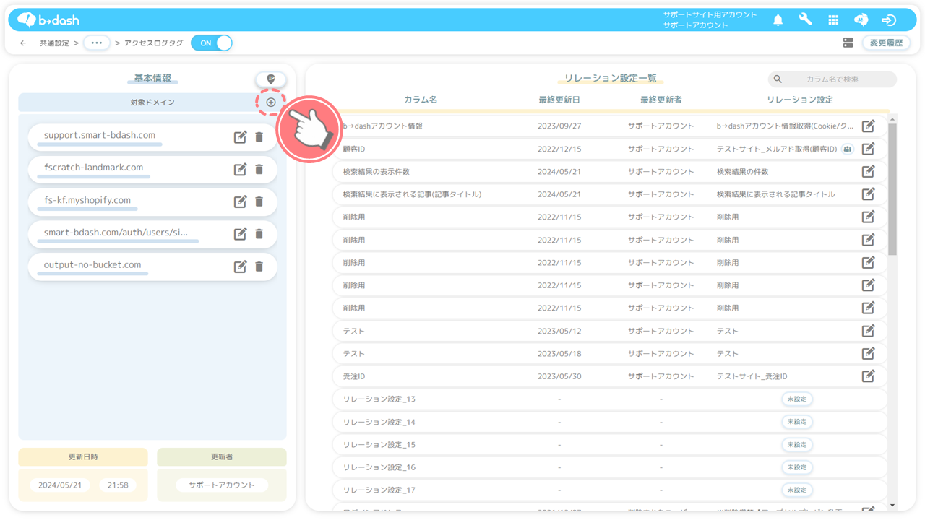Screen dimensions: 925x520
Task: Click the back arrow in breadcrumb bar
Action: (x=23, y=43)
